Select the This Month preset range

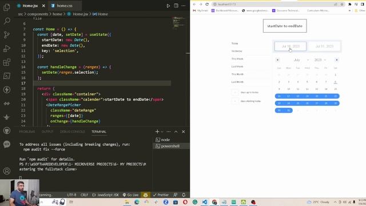click(237, 74)
